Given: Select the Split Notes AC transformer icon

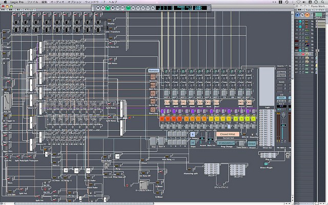Looking at the screenshot, I should click(112, 44).
